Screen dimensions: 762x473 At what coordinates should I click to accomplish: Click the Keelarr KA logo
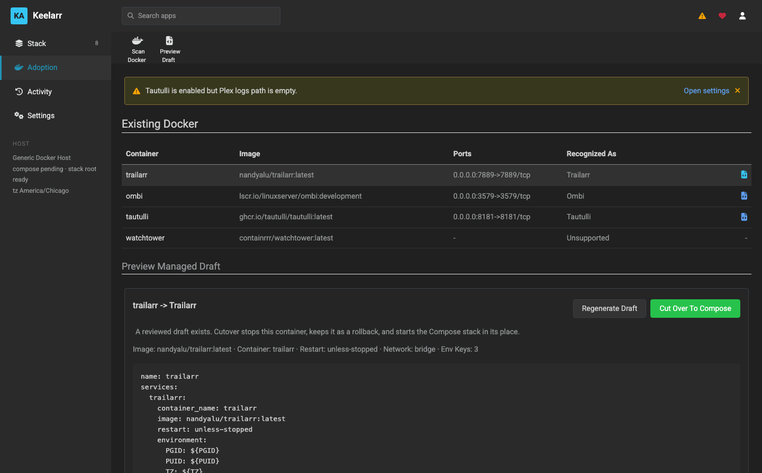19,16
